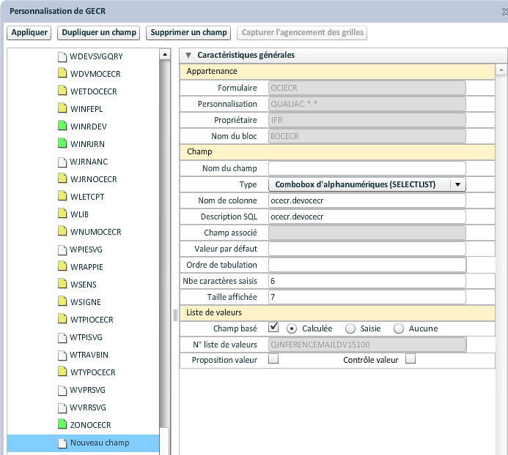The height and width of the screenshot is (455, 508).
Task: Click the green icon beside WINRDEV
Action: 62,127
